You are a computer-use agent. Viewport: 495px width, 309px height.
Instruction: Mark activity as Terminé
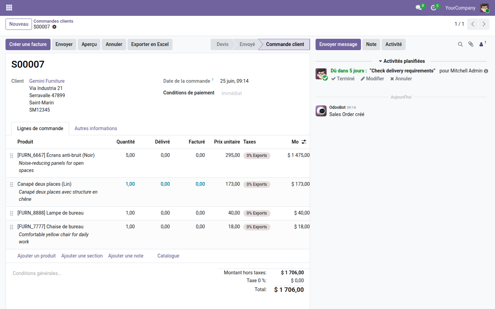(x=343, y=79)
